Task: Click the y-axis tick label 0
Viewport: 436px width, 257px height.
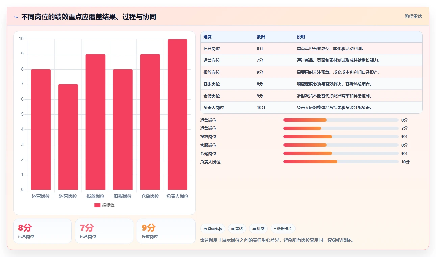Action: 22,190
